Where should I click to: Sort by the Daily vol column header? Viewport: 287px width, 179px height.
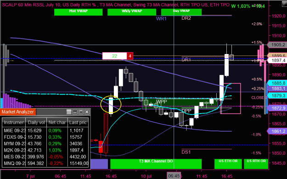click(x=36, y=122)
